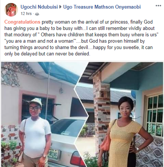Click the face of woman in yellow dress
This screenshot has width=164, height=167.
[x=126, y=110]
